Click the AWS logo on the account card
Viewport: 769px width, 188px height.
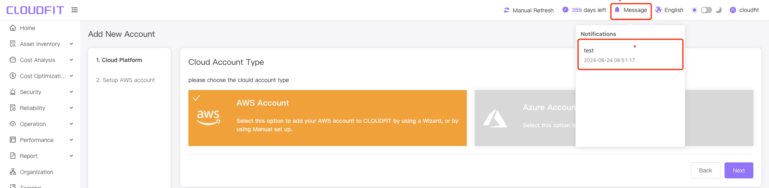(208, 118)
